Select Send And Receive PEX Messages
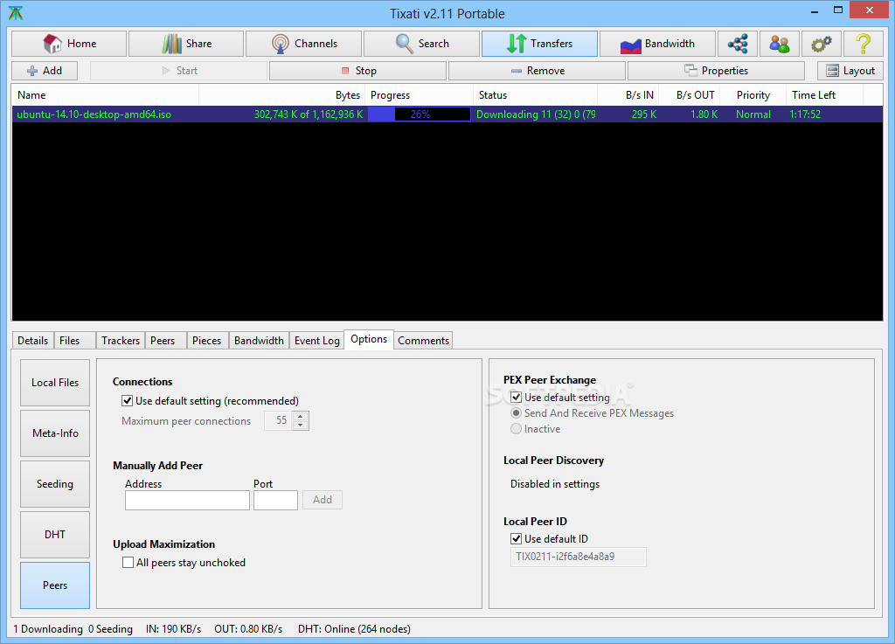This screenshot has height=644, width=895. point(516,413)
